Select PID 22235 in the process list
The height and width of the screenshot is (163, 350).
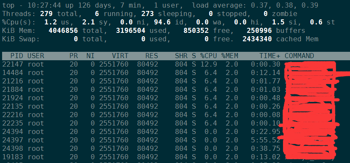(x=13, y=123)
